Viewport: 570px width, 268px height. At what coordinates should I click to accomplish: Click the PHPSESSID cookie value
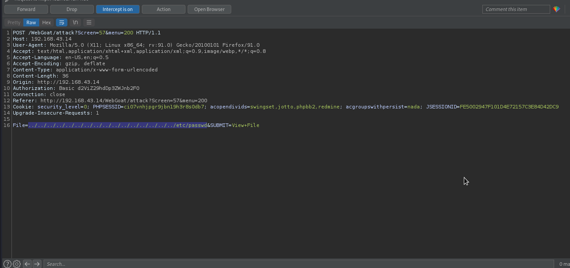point(164,107)
